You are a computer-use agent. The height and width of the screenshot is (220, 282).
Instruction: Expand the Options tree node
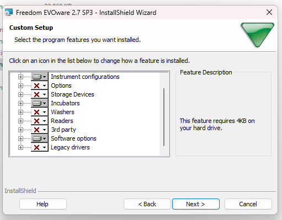(x=20, y=85)
